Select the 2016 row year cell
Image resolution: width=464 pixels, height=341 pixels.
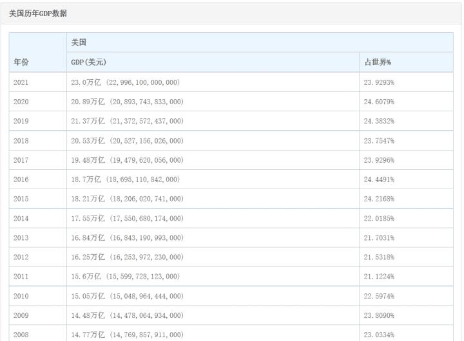[x=21, y=180]
